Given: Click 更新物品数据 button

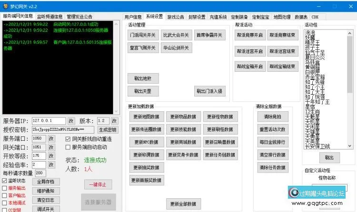Looking at the screenshot, I should click(x=184, y=116).
